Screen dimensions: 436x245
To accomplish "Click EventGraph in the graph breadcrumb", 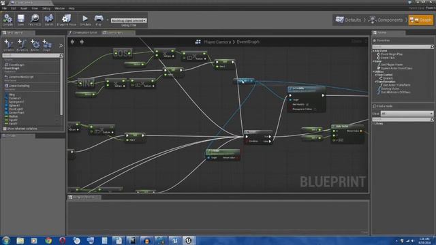I will [x=248, y=42].
